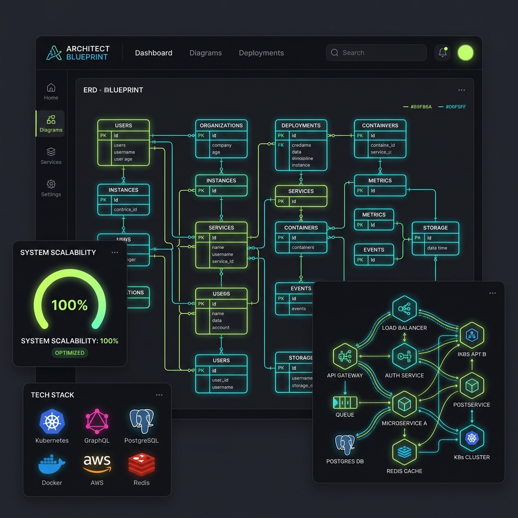This screenshot has height=518, width=518.
Task: Open the Tech Stack card options menu
Action: [x=159, y=395]
